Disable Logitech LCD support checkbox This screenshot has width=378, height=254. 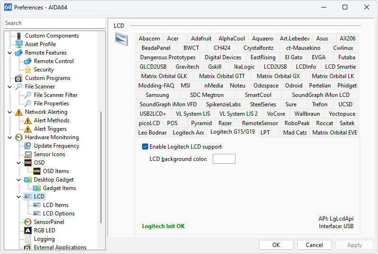tap(145, 147)
